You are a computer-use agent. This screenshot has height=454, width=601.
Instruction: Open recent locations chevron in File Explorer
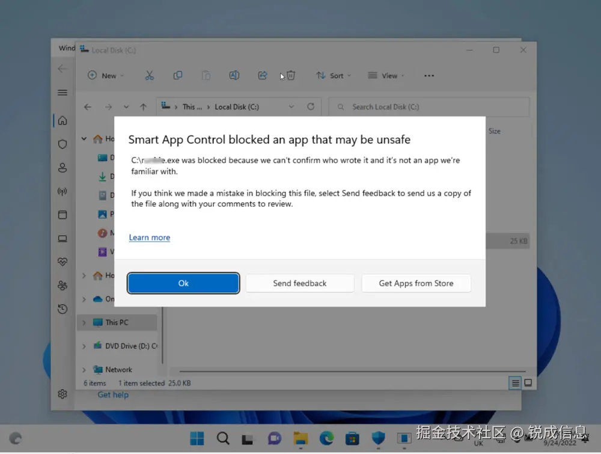click(126, 107)
